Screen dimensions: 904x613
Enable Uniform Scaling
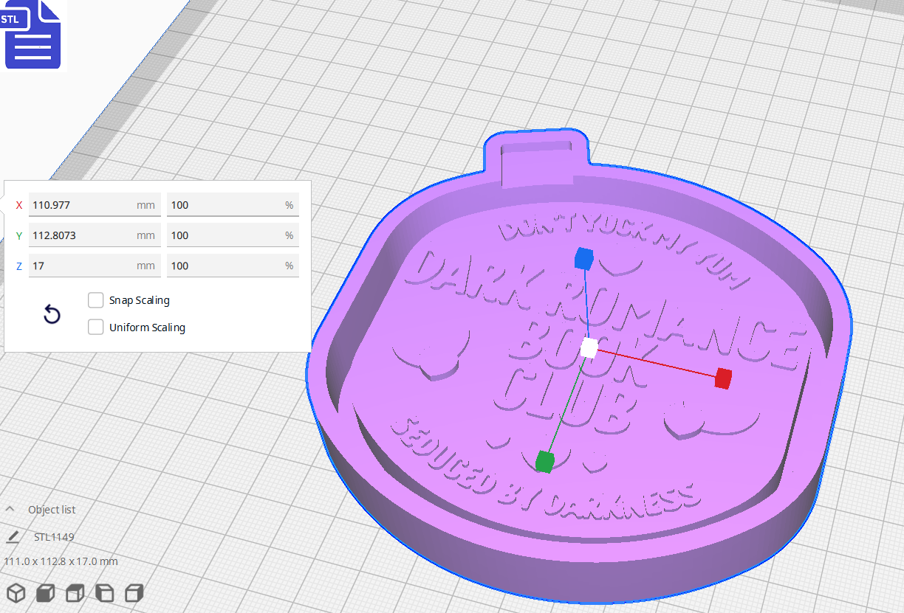(95, 327)
